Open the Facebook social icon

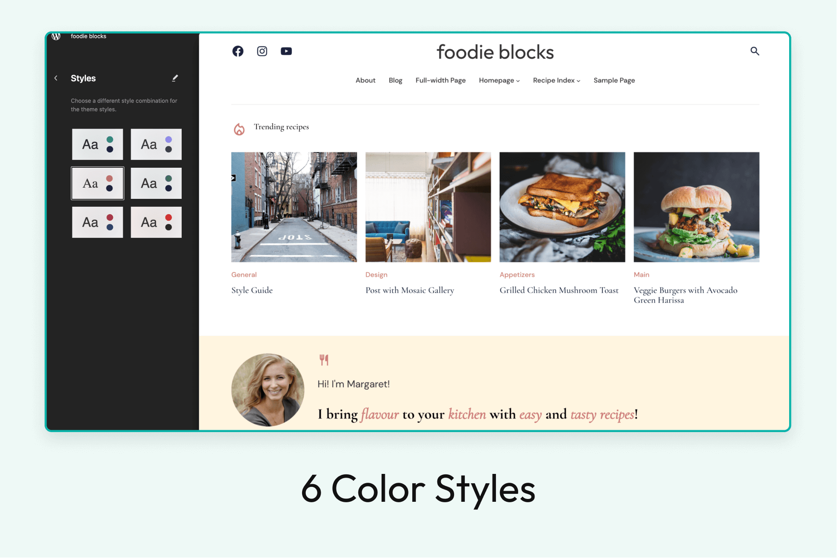[x=238, y=51]
